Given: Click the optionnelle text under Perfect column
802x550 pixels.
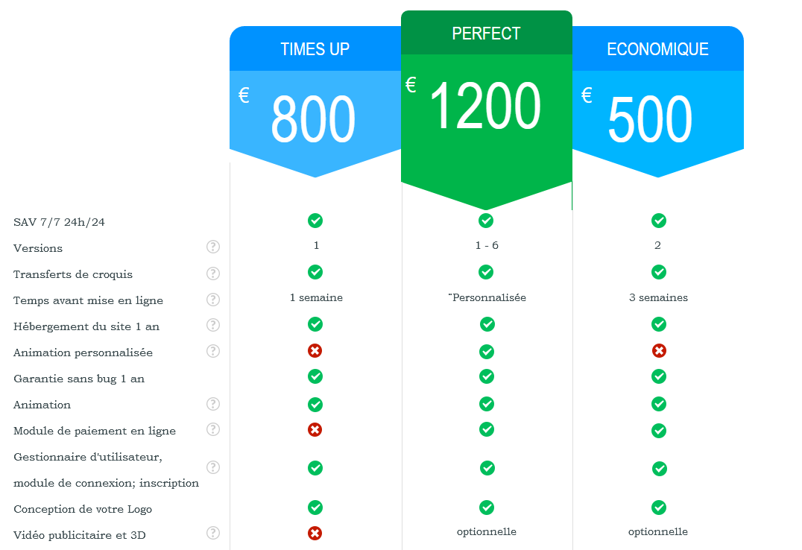Looking at the screenshot, I should tap(487, 531).
